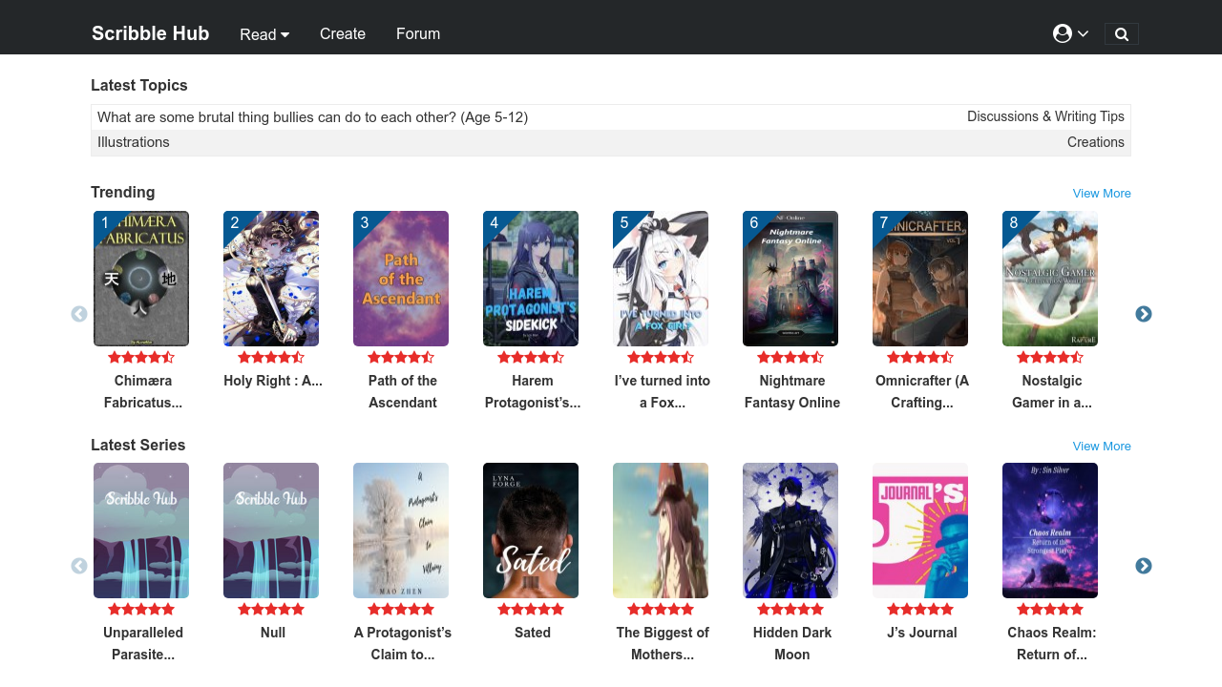Go to next Trending carousel page arrow

click(x=1144, y=314)
